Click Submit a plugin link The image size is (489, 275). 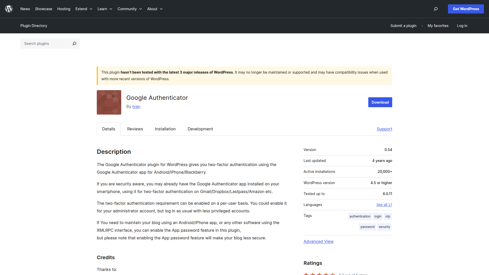point(403,26)
